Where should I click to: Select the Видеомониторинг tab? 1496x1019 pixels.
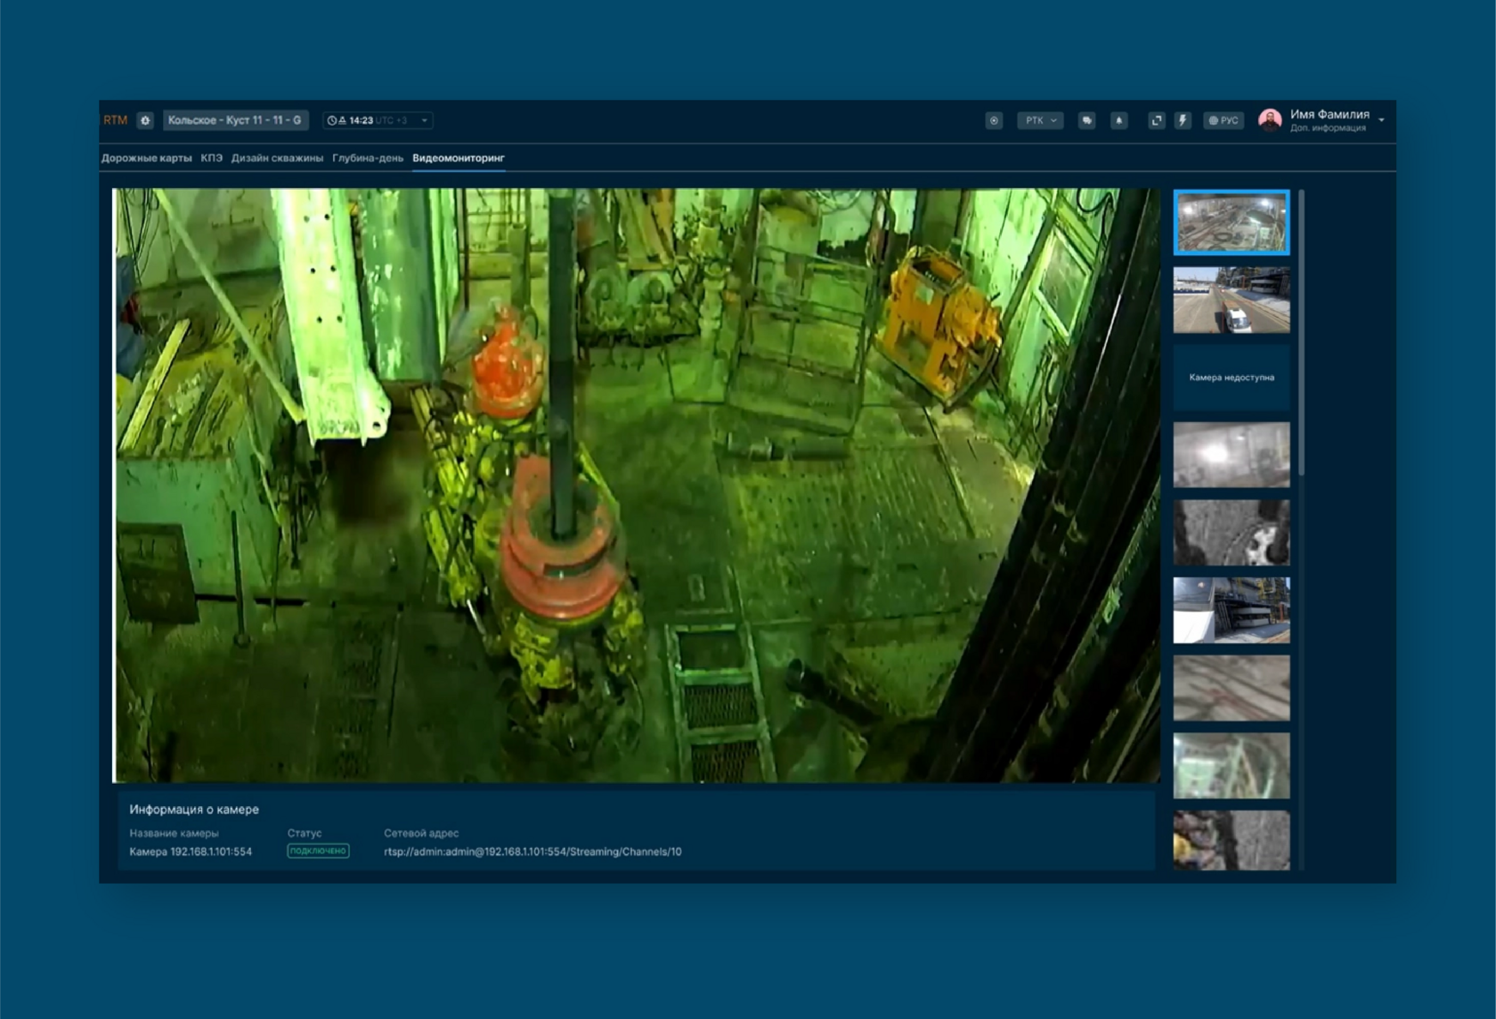point(459,159)
